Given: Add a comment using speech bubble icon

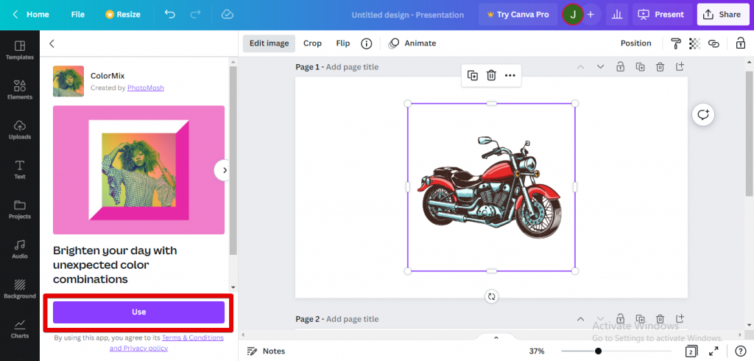Looking at the screenshot, I should [703, 114].
